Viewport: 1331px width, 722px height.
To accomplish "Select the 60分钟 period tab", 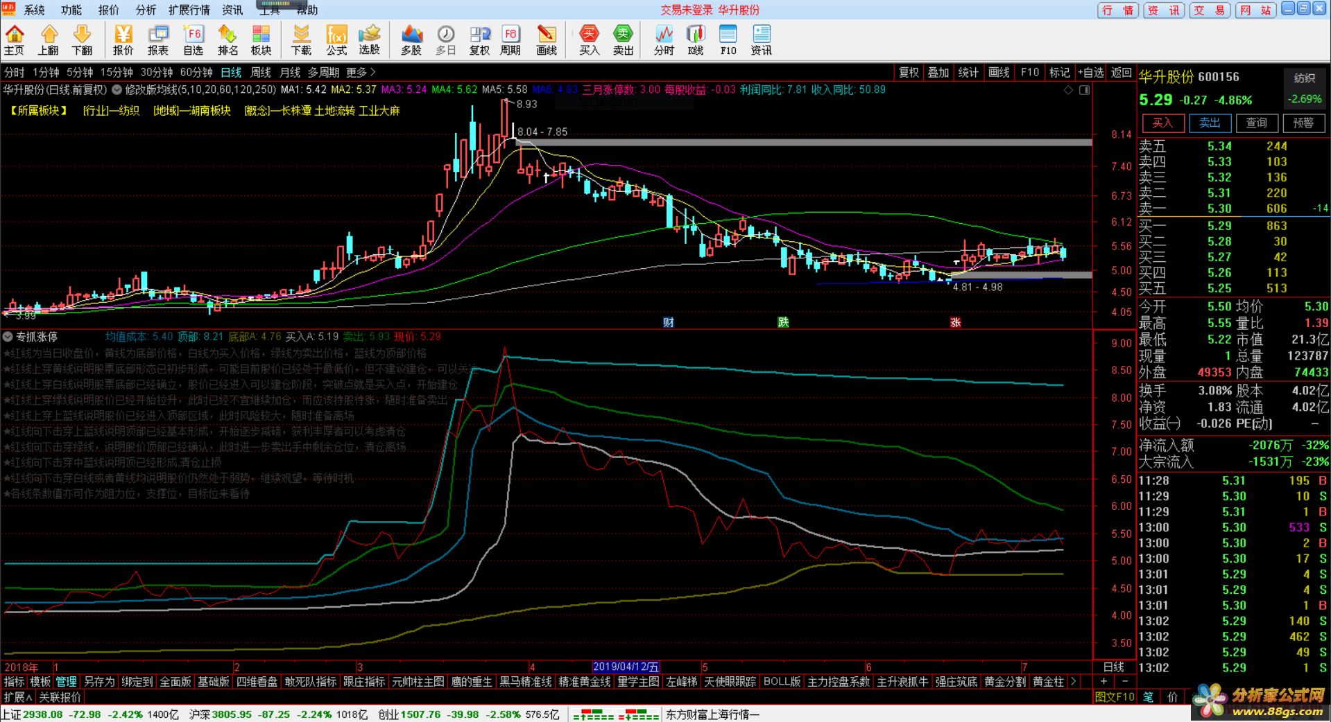I will click(196, 72).
